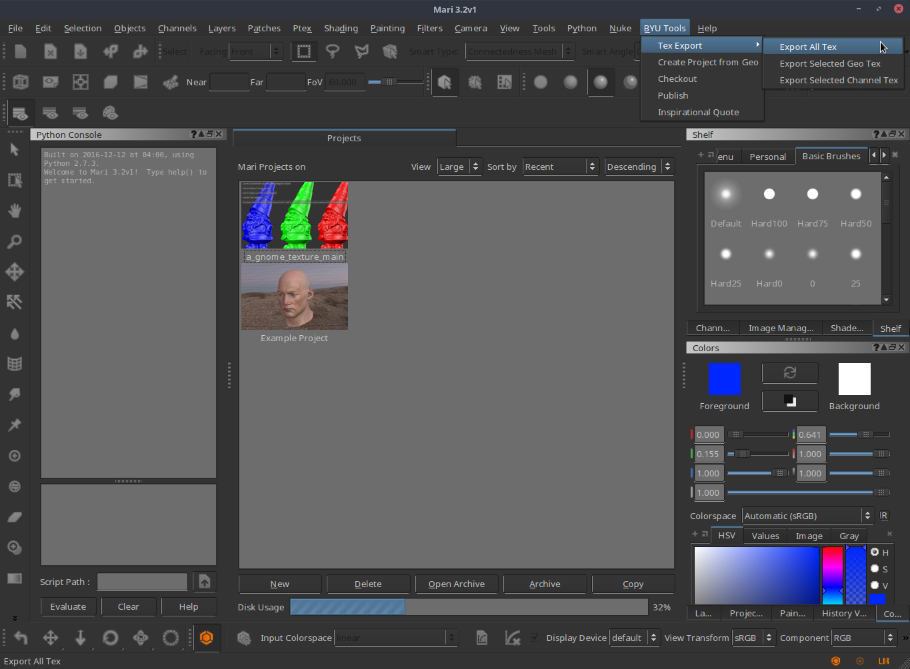Open the a_gnome_texture_main project thumbnail

(x=295, y=215)
